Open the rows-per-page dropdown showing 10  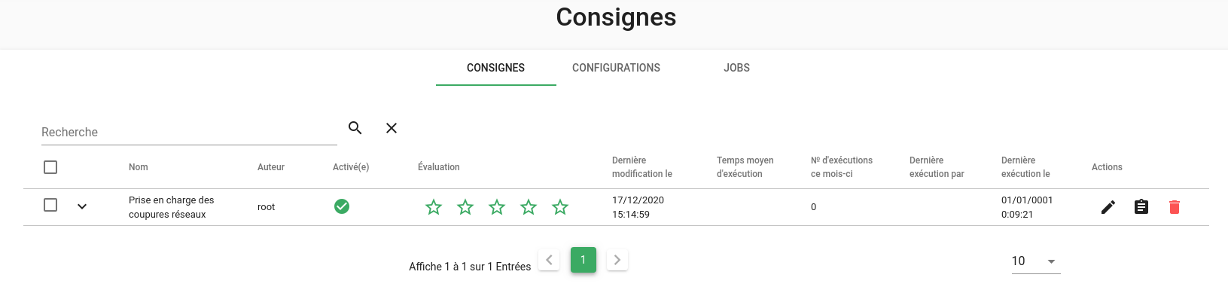[x=1036, y=261]
